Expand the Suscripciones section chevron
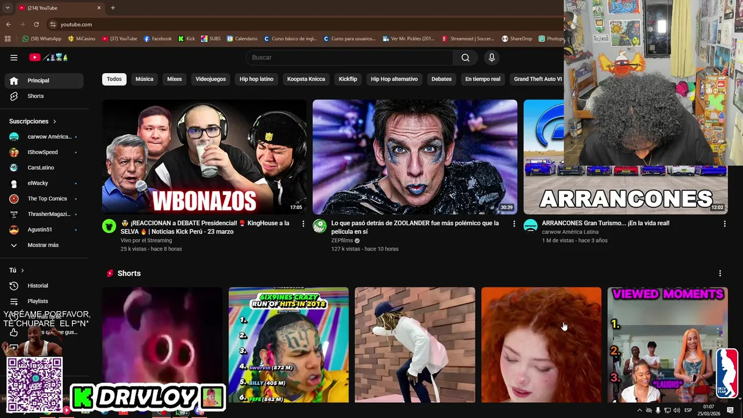 pos(55,121)
